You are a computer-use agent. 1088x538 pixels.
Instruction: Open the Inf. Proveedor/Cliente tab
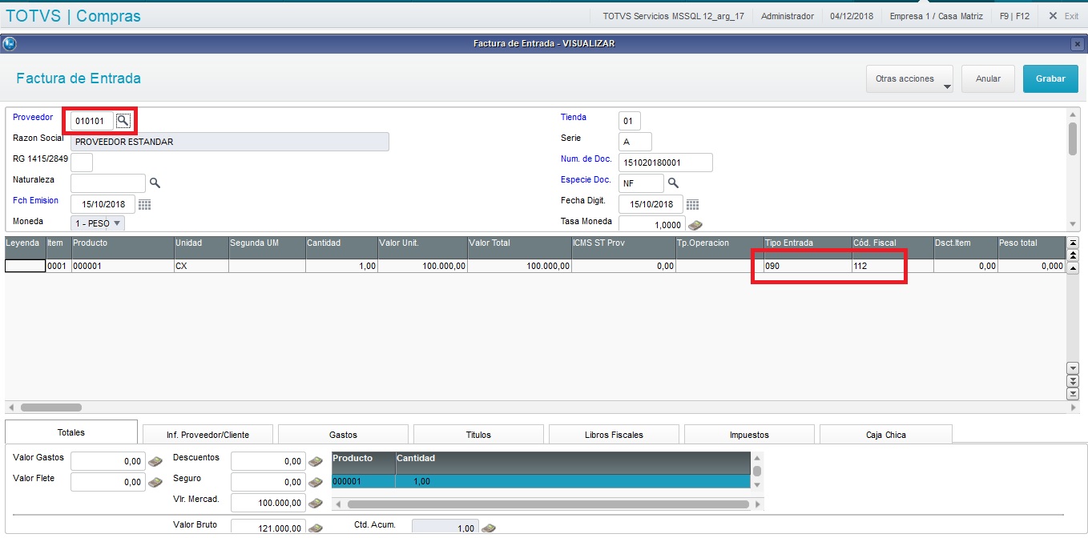(208, 435)
